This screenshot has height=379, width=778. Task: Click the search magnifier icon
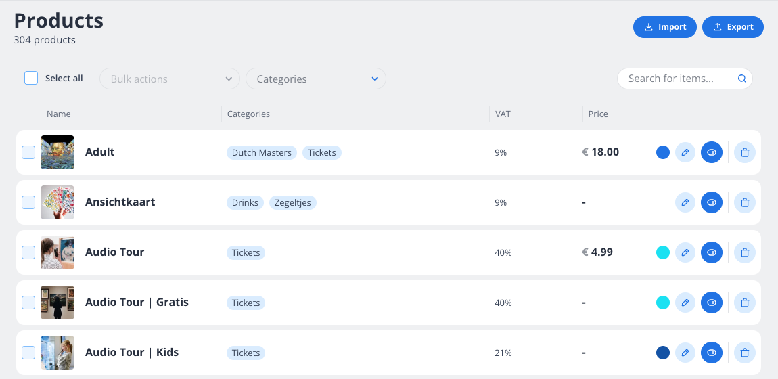[742, 79]
